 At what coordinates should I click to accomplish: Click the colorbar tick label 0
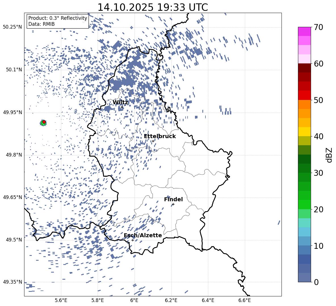click(x=316, y=282)
